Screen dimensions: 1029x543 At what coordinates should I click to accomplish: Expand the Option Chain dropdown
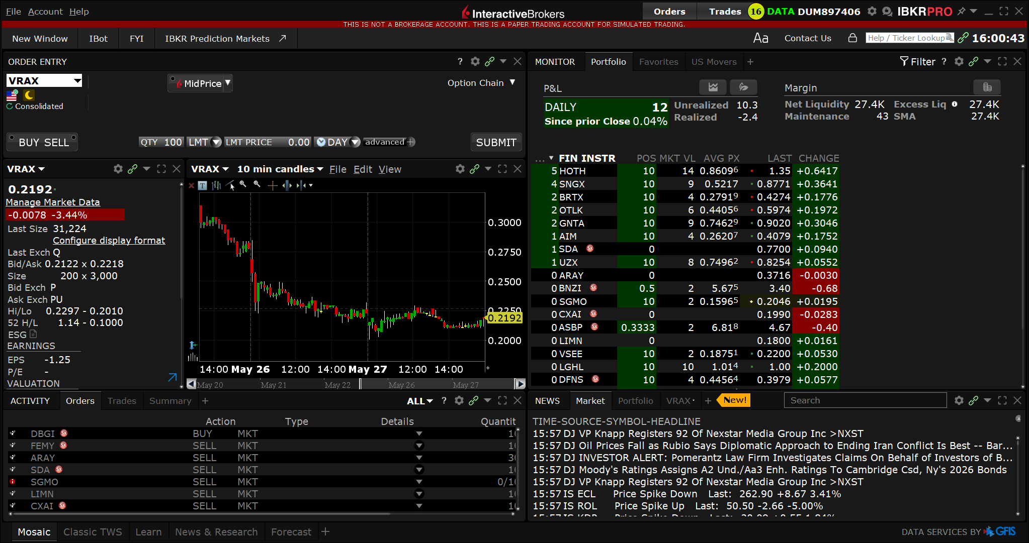pyautogui.click(x=512, y=82)
